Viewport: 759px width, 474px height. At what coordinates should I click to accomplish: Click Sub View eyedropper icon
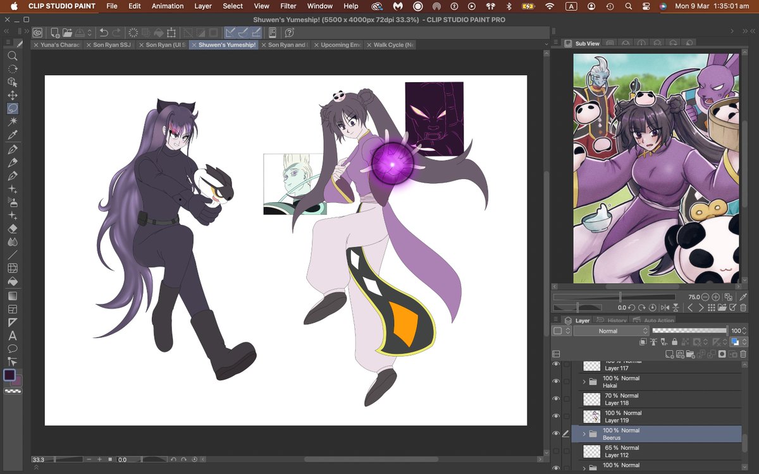(743, 297)
